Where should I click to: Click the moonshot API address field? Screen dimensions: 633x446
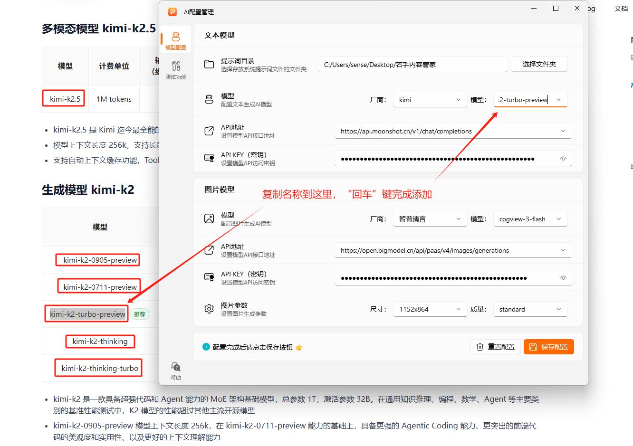[x=447, y=132]
